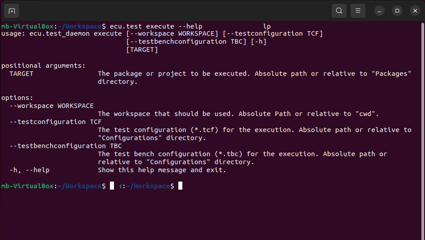
Task: Click the vertical scrollbar of the terminal
Action: pyautogui.click(x=423, y=130)
